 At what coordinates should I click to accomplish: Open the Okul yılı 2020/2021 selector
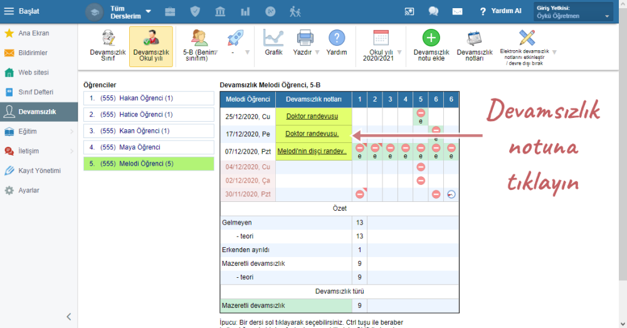[381, 46]
